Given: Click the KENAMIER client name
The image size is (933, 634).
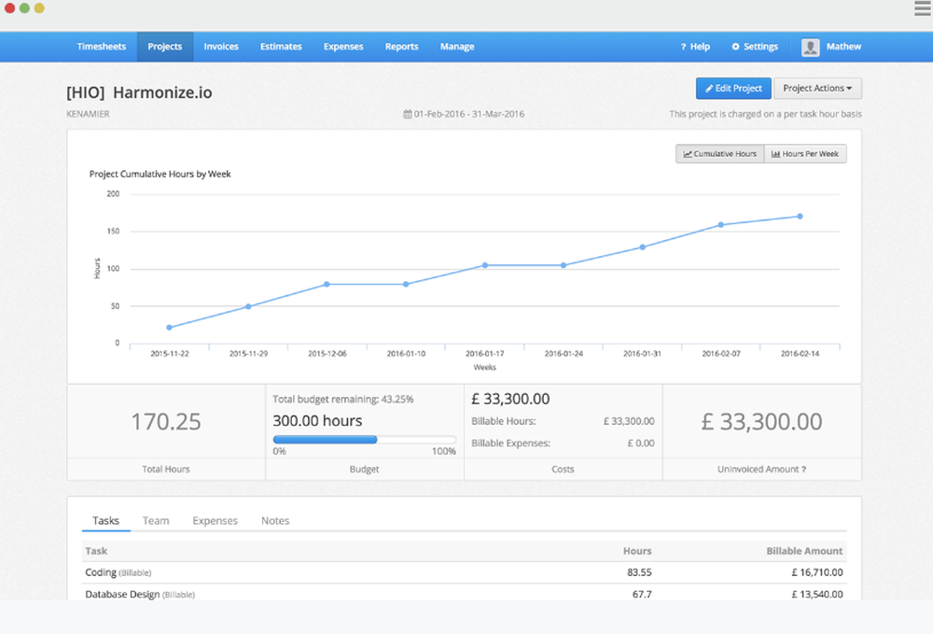Looking at the screenshot, I should 88,114.
